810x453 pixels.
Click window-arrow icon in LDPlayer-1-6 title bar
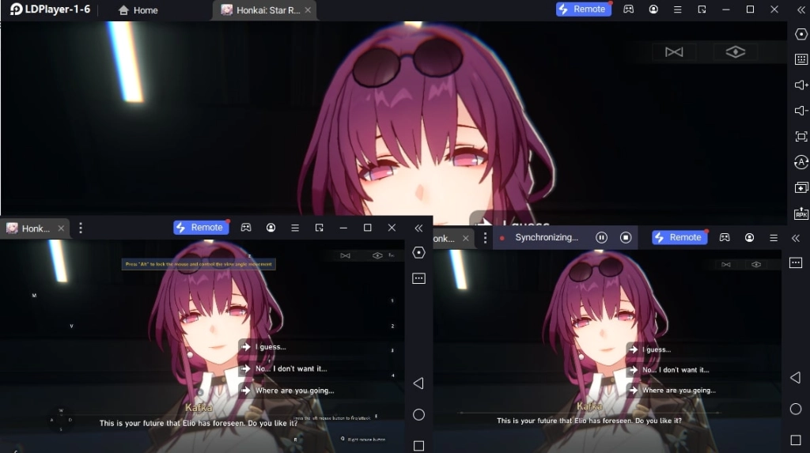coord(702,9)
